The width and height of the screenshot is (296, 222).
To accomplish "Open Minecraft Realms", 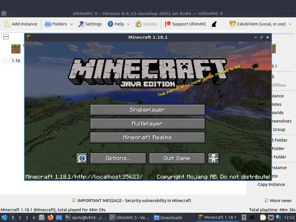I will coord(148,137).
